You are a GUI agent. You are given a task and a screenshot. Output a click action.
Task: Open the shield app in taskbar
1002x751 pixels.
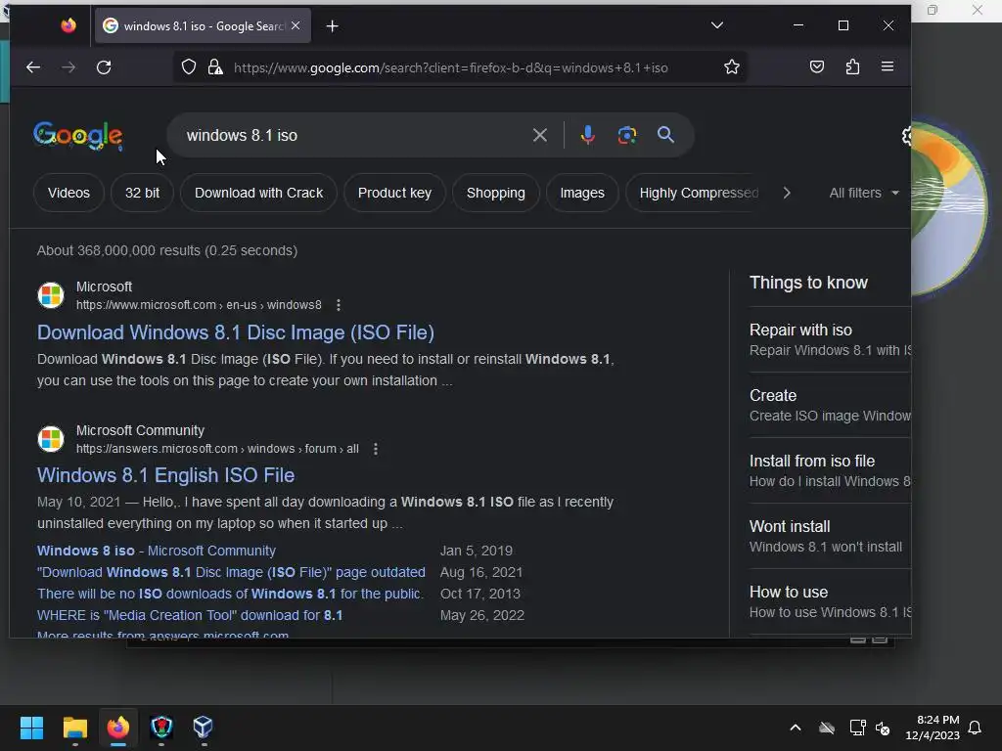[x=161, y=728]
